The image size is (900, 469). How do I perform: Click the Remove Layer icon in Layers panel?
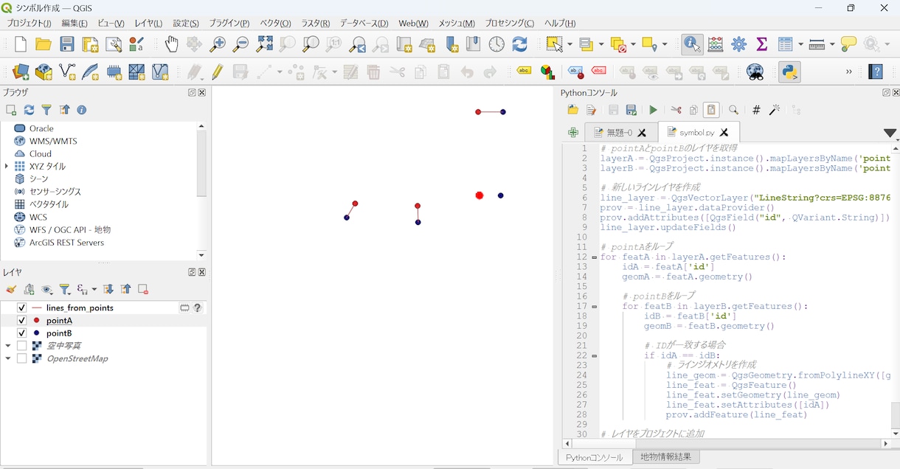pyautogui.click(x=143, y=290)
